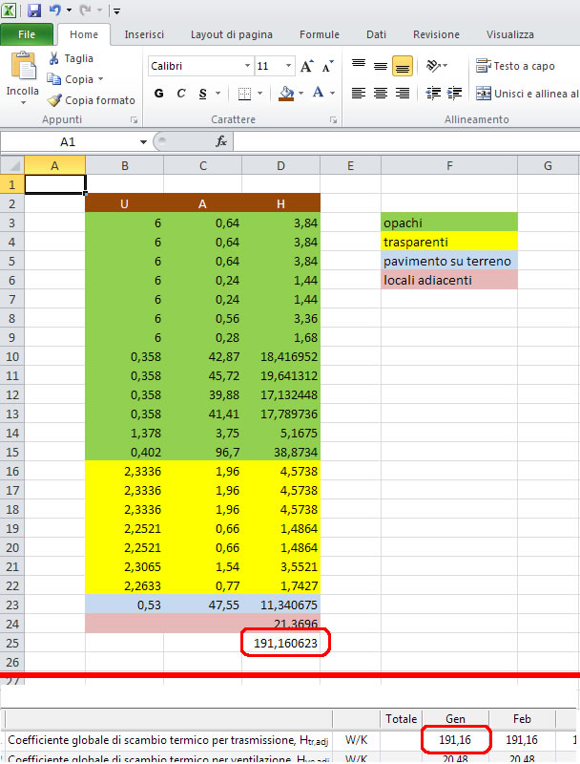
Task: Select 'pavimento su terreno' cell
Action: point(449,261)
